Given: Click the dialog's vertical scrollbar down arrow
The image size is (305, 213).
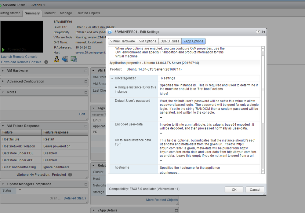Looking at the screenshot, I should pyautogui.click(x=263, y=171).
